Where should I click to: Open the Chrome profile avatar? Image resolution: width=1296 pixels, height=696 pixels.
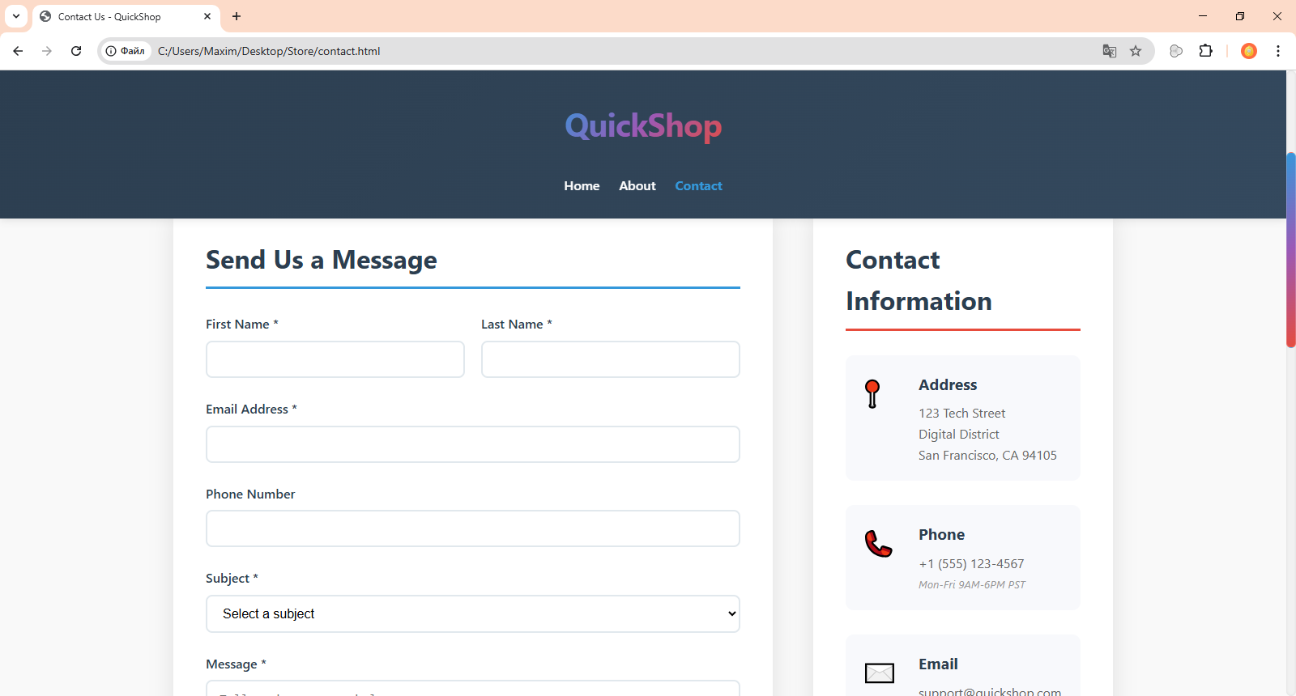pyautogui.click(x=1249, y=51)
